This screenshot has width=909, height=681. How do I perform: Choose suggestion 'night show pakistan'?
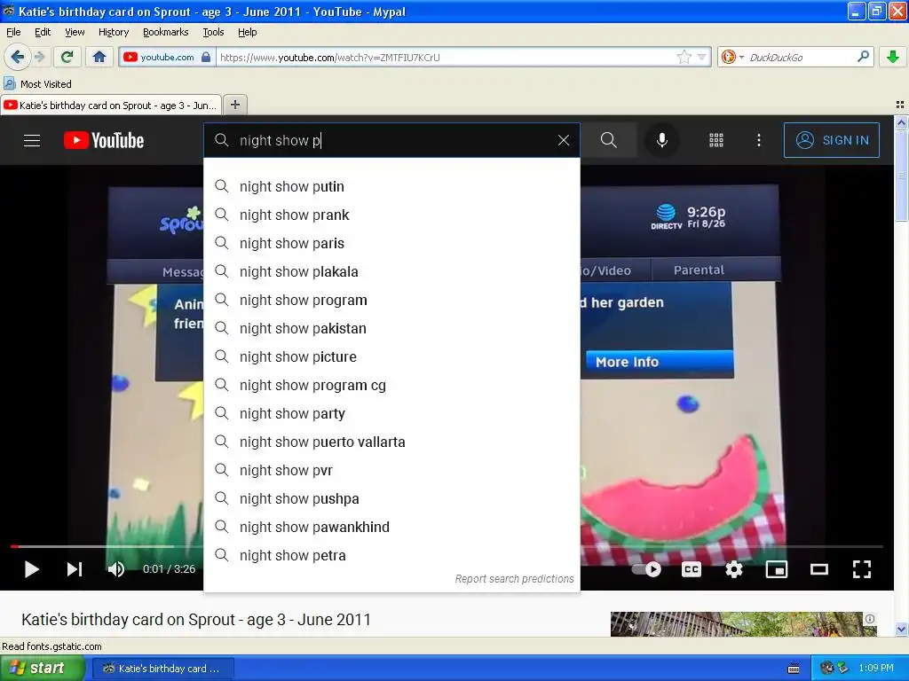(x=391, y=328)
